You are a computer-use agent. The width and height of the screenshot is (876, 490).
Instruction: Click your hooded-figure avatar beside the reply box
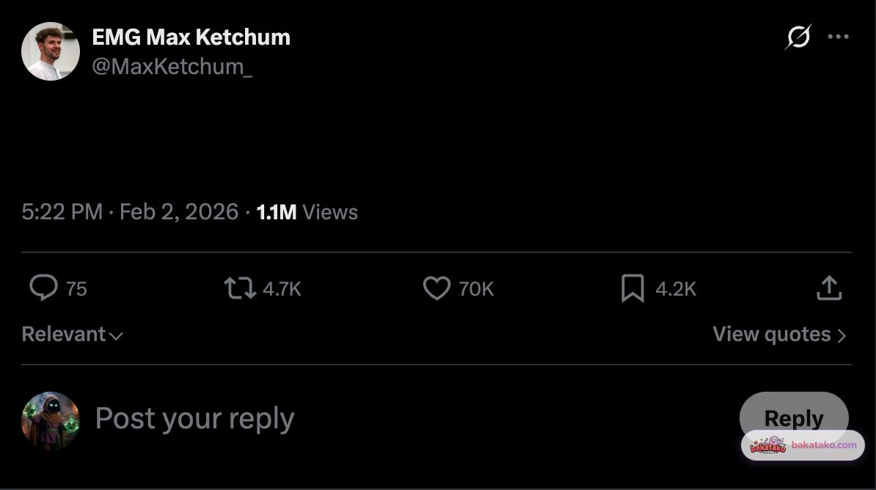(x=51, y=420)
